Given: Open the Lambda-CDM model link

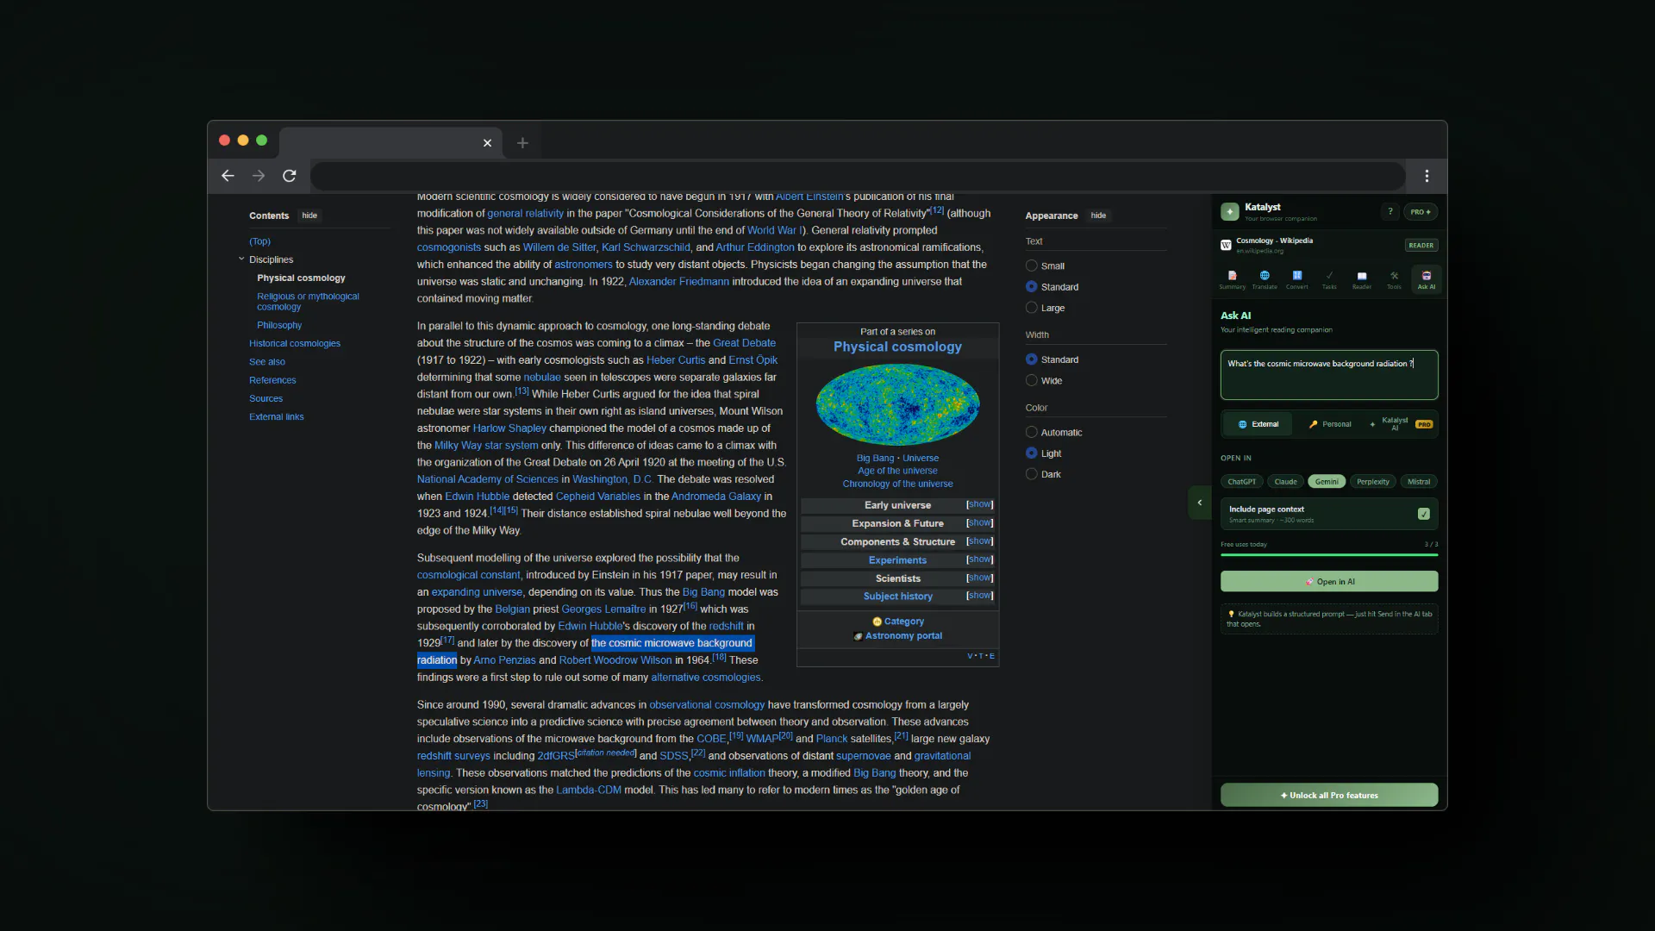Looking at the screenshot, I should coord(589,790).
